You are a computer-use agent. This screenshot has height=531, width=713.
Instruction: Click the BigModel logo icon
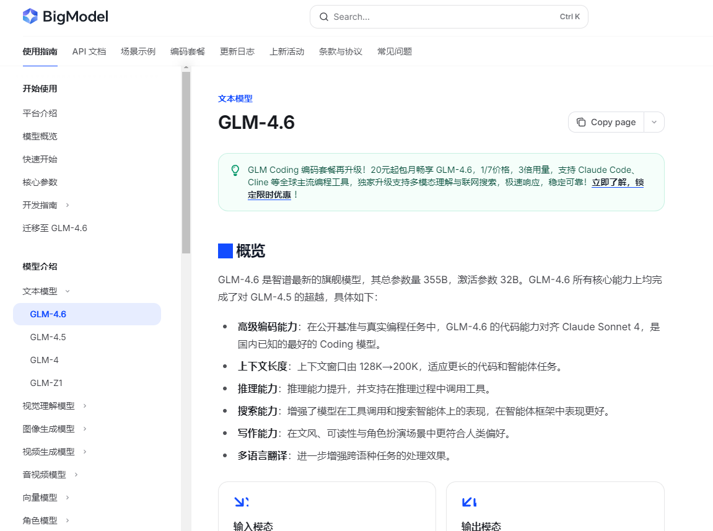tap(30, 16)
